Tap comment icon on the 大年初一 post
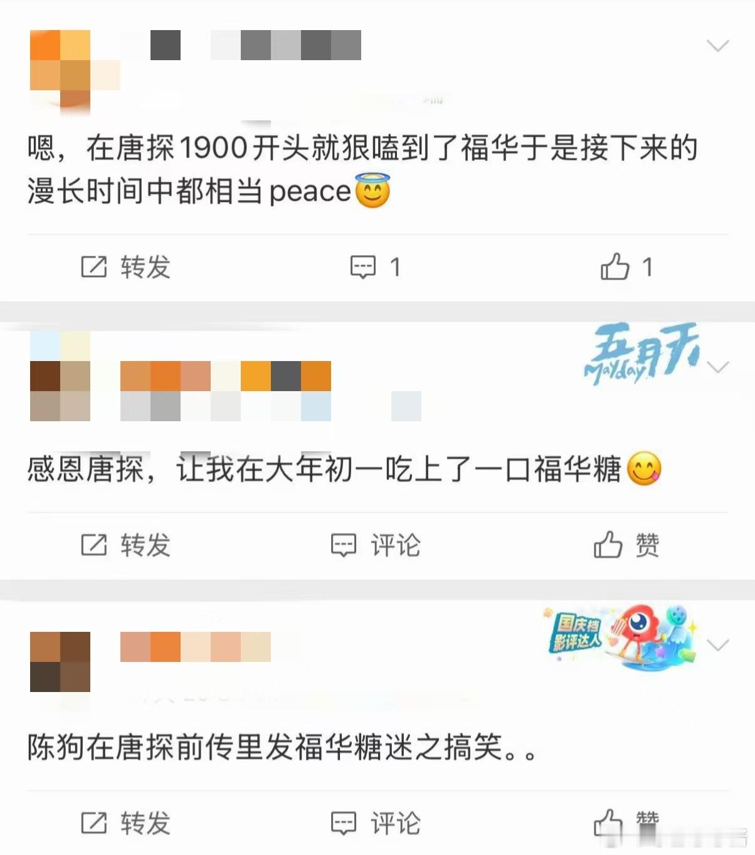This screenshot has height=855, width=755. click(x=343, y=545)
